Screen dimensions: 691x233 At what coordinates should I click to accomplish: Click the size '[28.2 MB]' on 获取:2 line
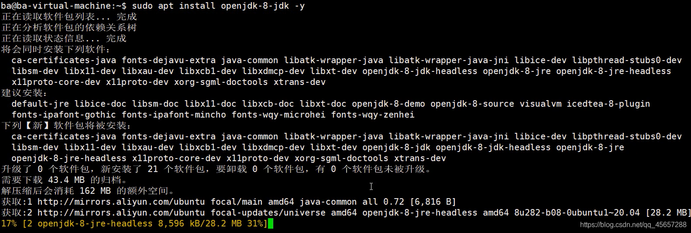point(668,213)
